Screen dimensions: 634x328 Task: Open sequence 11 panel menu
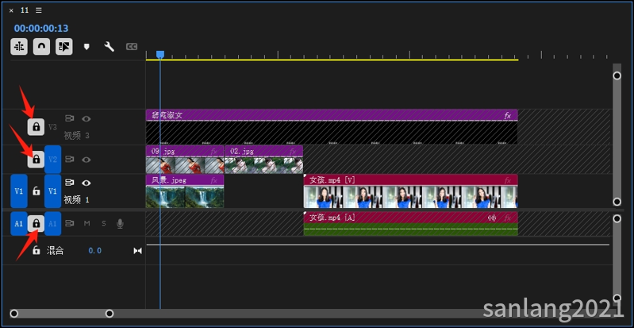tap(38, 10)
